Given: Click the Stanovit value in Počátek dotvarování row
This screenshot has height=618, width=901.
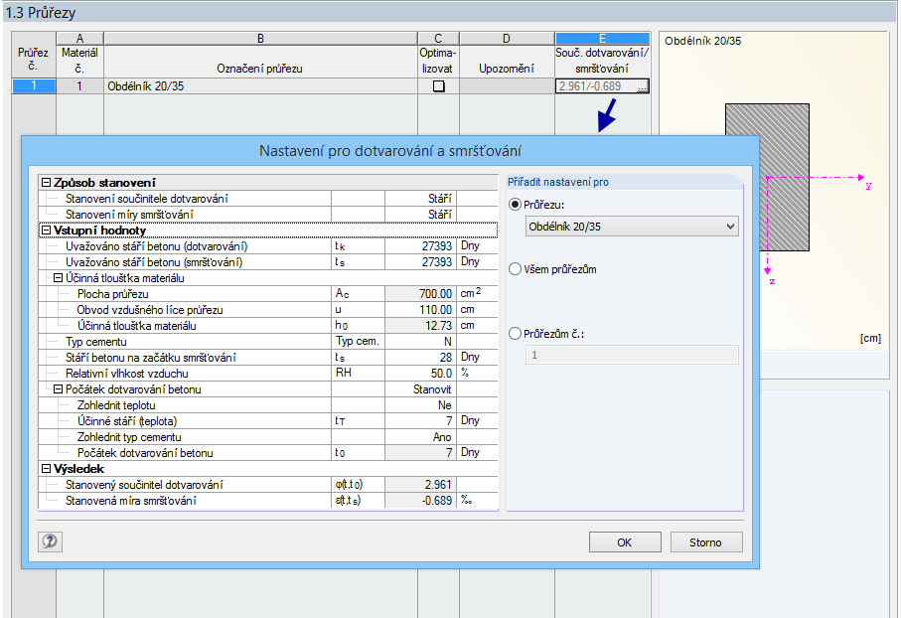Looking at the screenshot, I should (x=420, y=389).
